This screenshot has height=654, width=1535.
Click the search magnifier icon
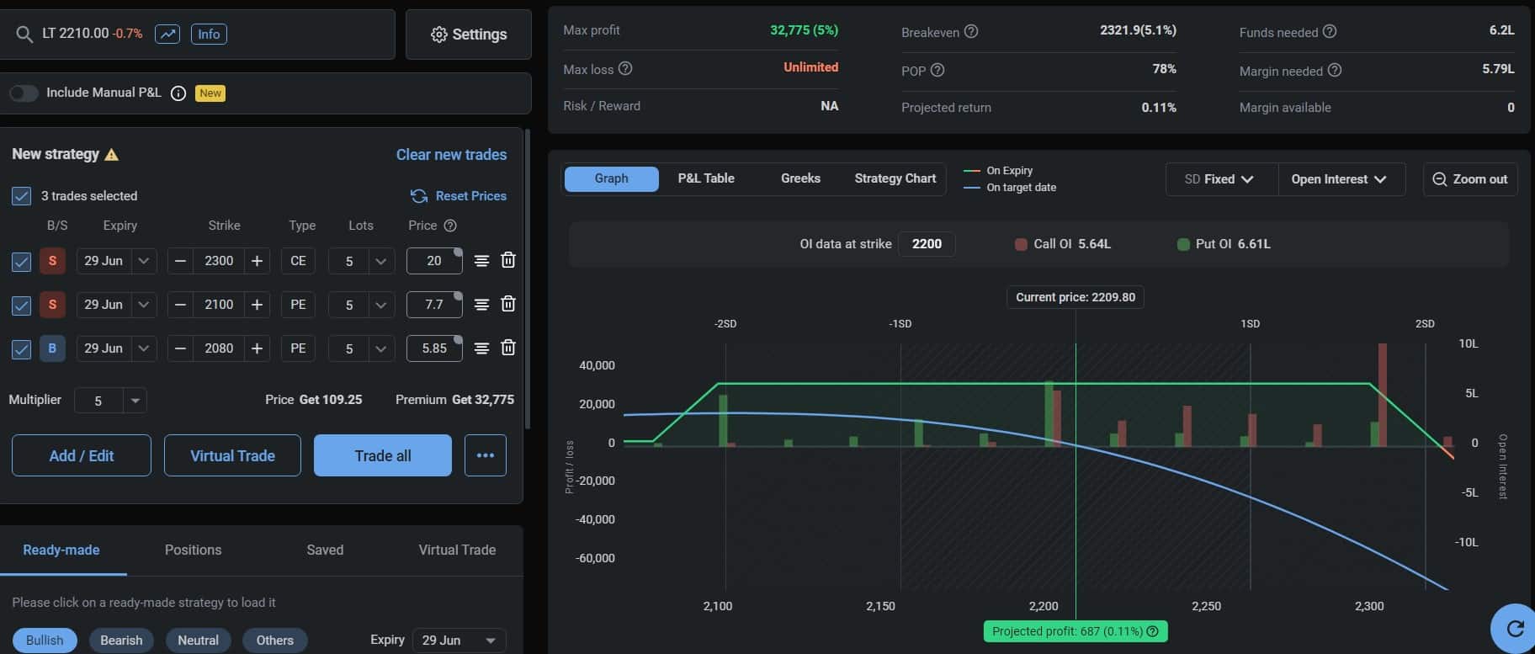(x=24, y=35)
